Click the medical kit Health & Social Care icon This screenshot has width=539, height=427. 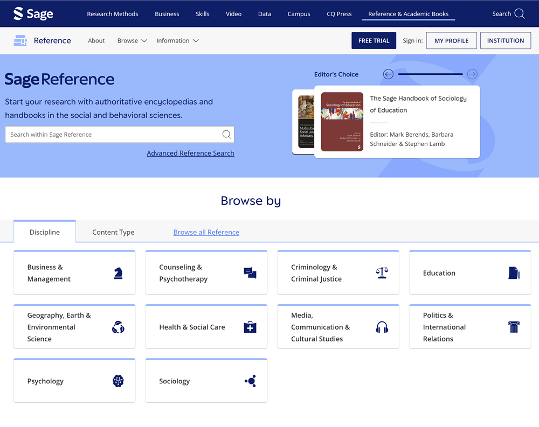point(250,327)
